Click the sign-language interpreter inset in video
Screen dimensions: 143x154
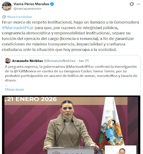[x=121, y=150]
